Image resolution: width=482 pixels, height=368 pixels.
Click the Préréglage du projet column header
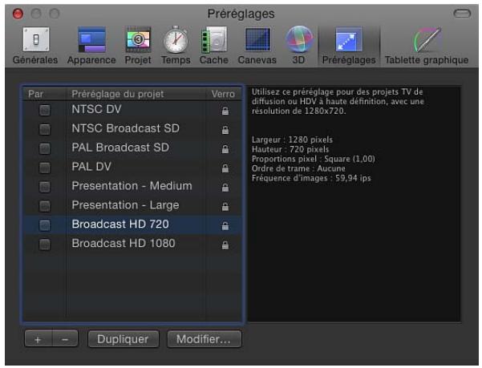[x=136, y=94]
